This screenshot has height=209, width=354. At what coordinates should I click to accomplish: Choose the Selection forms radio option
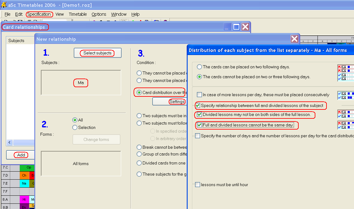click(x=75, y=127)
